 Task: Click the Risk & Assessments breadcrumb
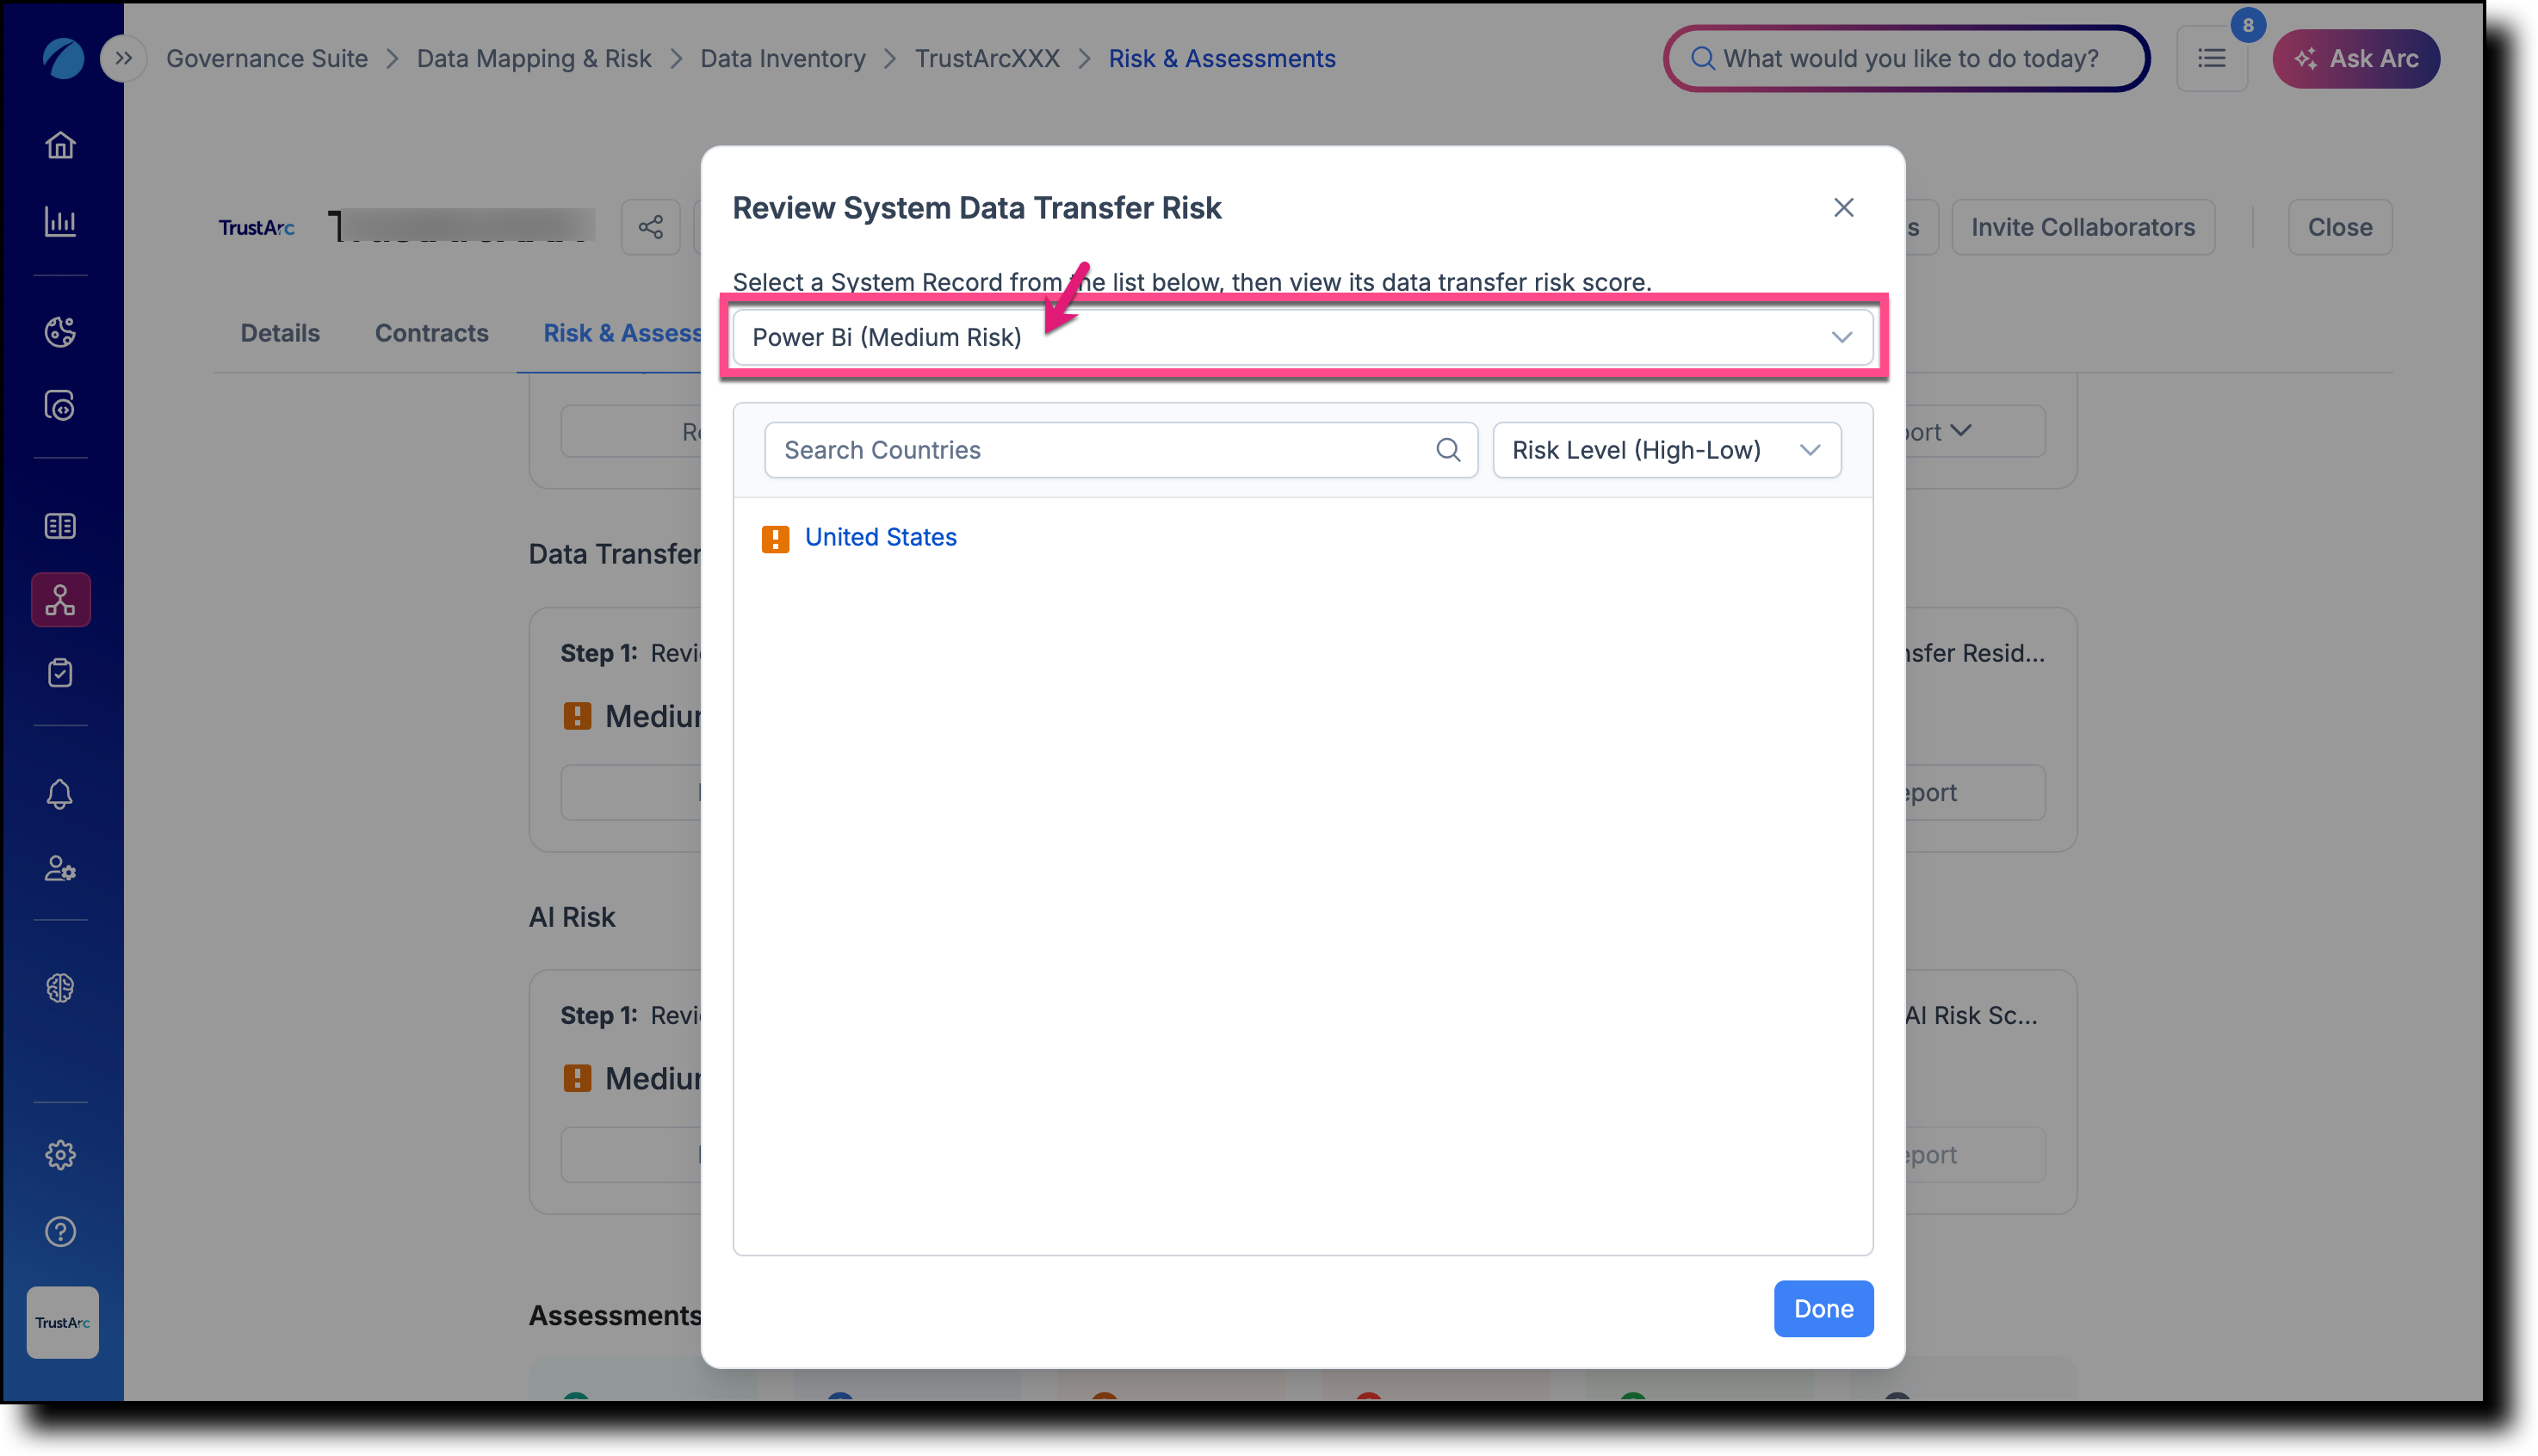[x=1223, y=59]
